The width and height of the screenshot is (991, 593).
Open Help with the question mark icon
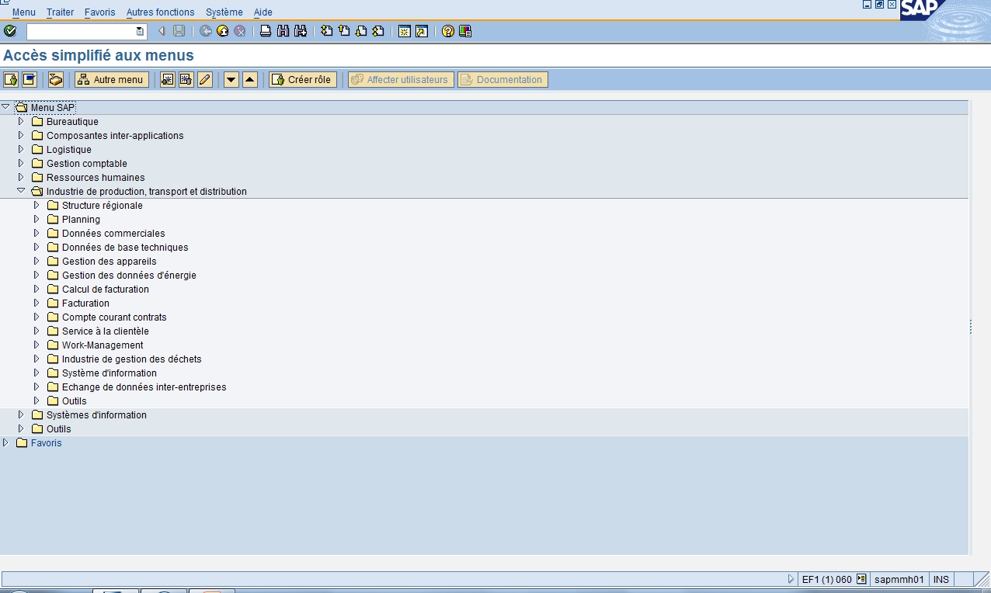(448, 31)
